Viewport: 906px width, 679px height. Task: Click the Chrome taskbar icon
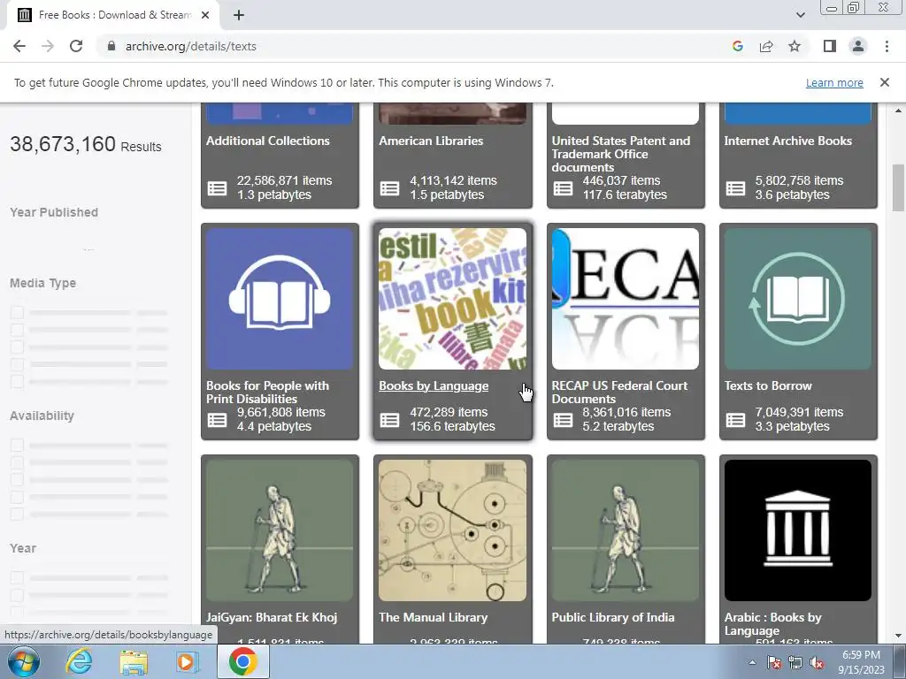[242, 661]
